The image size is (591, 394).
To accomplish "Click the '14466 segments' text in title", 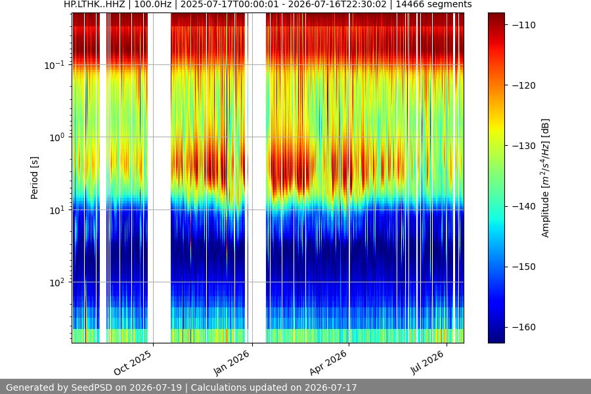I will (x=433, y=5).
